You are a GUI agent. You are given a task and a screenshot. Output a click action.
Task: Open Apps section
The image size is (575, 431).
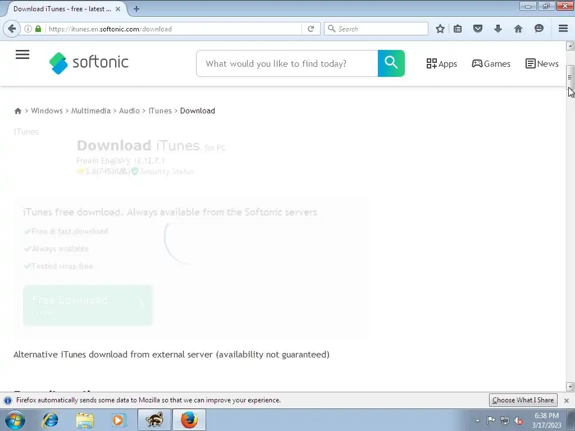(x=441, y=64)
